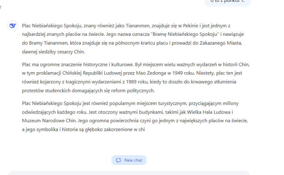Click "Plac ma ogromne znaczenie" paragraph start
Image resolution: width=284 pixels, height=175 pixels.
pos(50,65)
